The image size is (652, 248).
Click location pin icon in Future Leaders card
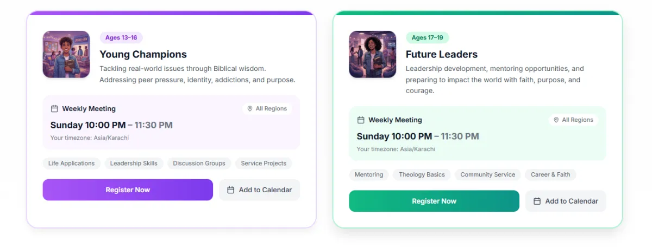(x=556, y=120)
